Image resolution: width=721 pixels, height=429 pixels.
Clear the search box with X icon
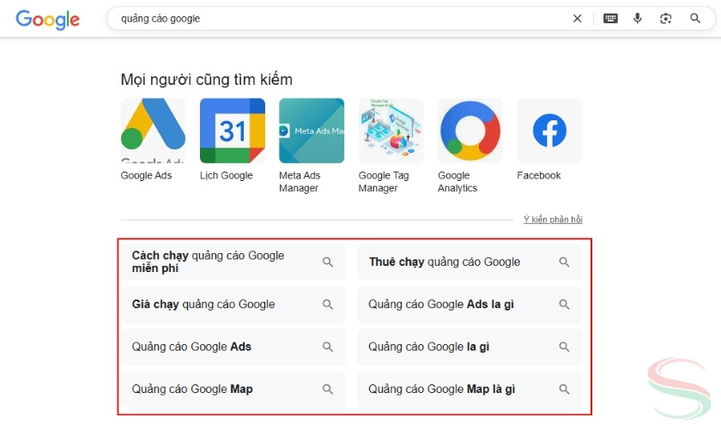pos(577,18)
